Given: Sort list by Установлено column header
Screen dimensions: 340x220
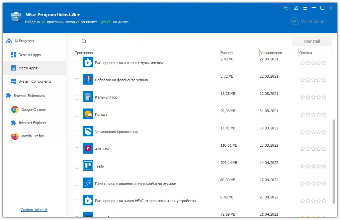Looking at the screenshot, I should (271, 53).
